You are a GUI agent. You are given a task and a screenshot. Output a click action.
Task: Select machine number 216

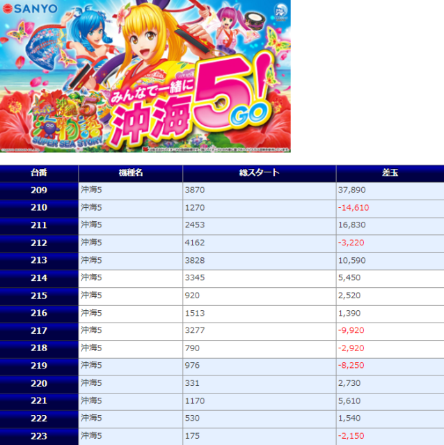[x=39, y=314]
